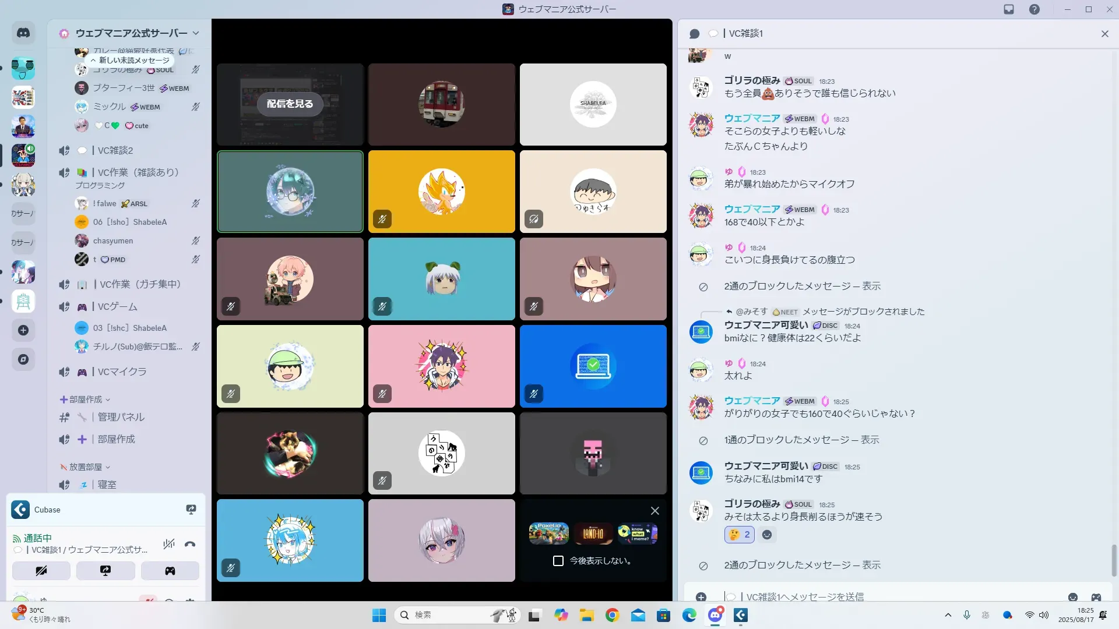1119x629 pixels.
Task: Disconnect from voice call with hang-up icon
Action: 190,544
